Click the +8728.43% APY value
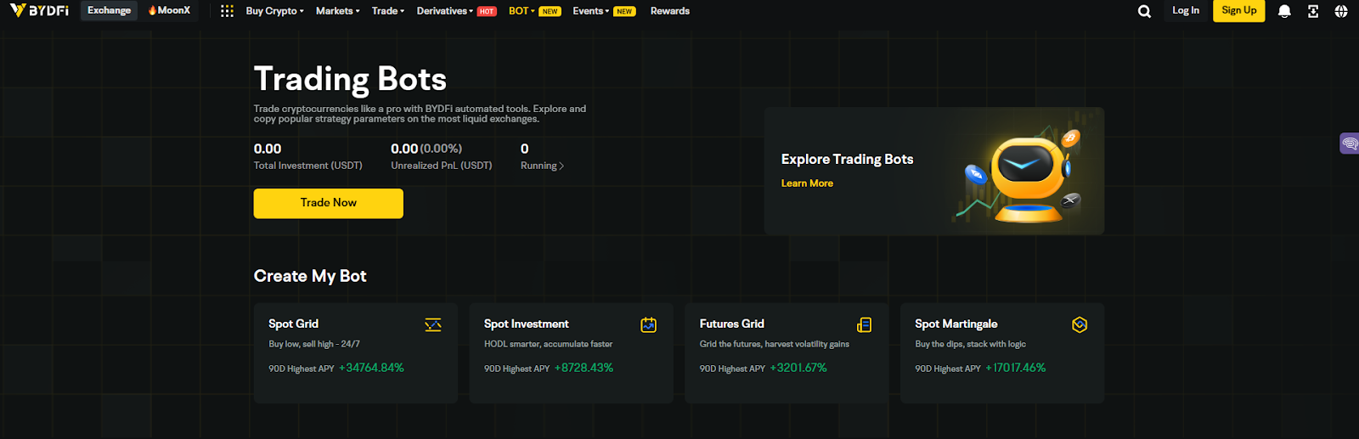Image resolution: width=1359 pixels, height=439 pixels. point(584,368)
